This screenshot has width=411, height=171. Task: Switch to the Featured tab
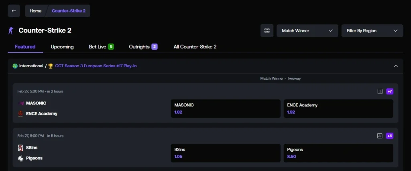click(x=25, y=47)
